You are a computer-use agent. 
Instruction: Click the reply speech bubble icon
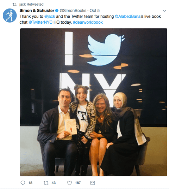(23, 183)
